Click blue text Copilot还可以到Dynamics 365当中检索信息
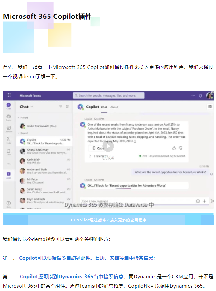 pos(71,277)
